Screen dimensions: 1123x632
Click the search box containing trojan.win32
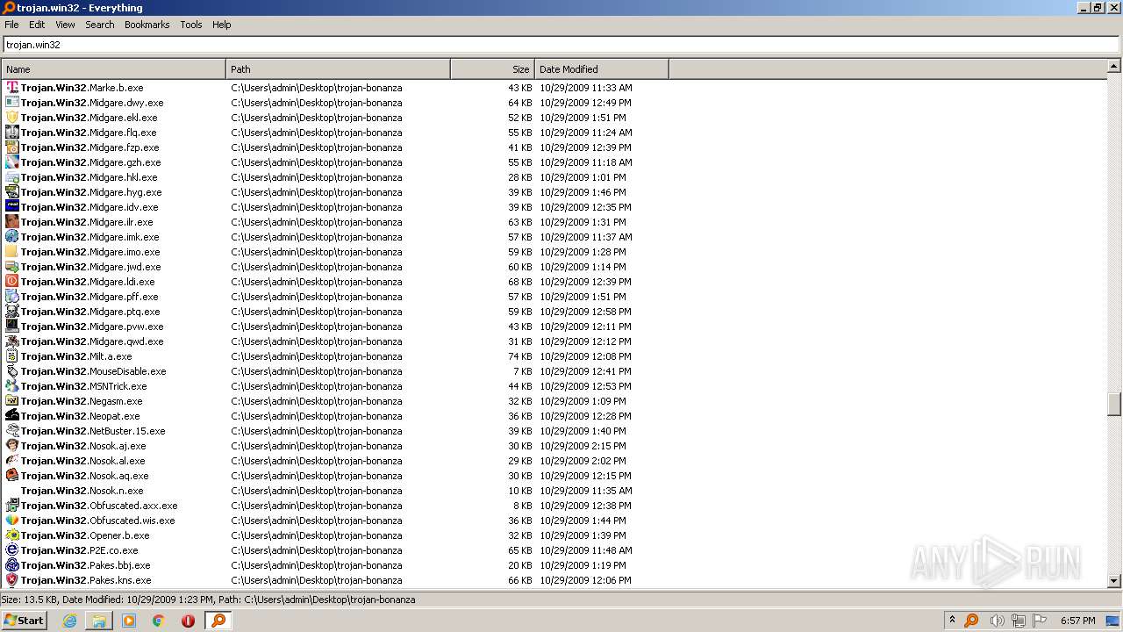click(x=561, y=45)
